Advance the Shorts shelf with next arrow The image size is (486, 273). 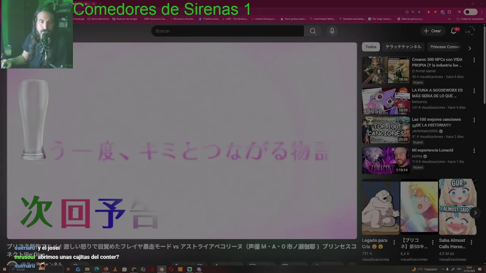pyautogui.click(x=475, y=213)
